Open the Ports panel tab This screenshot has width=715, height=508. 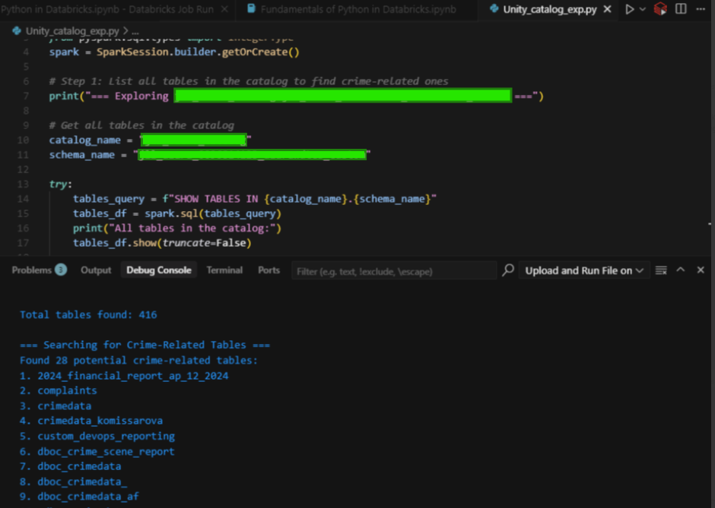coord(269,270)
